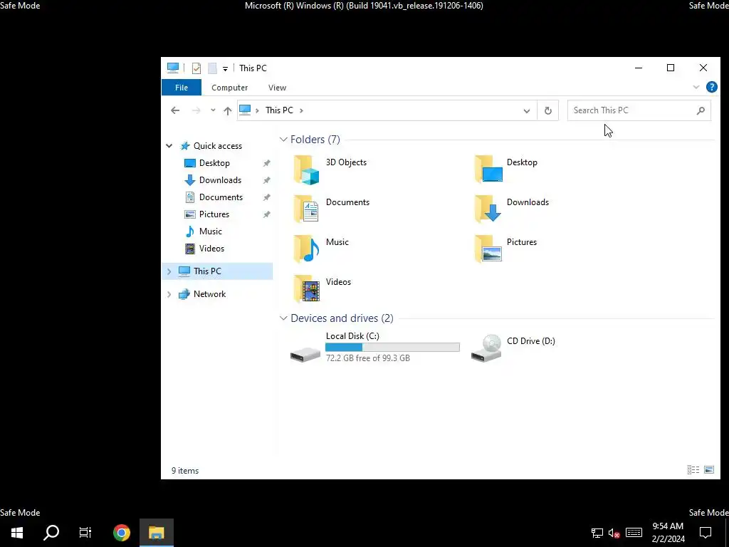The width and height of the screenshot is (729, 547).
Task: Open Google Chrome from the taskbar
Action: pos(121,533)
